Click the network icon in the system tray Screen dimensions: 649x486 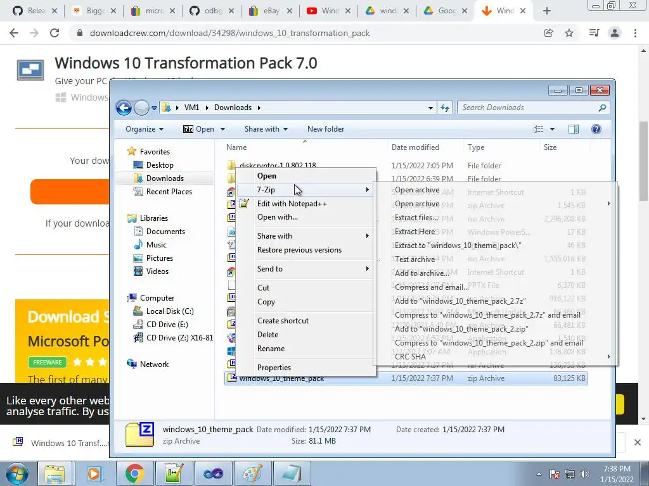(570, 474)
